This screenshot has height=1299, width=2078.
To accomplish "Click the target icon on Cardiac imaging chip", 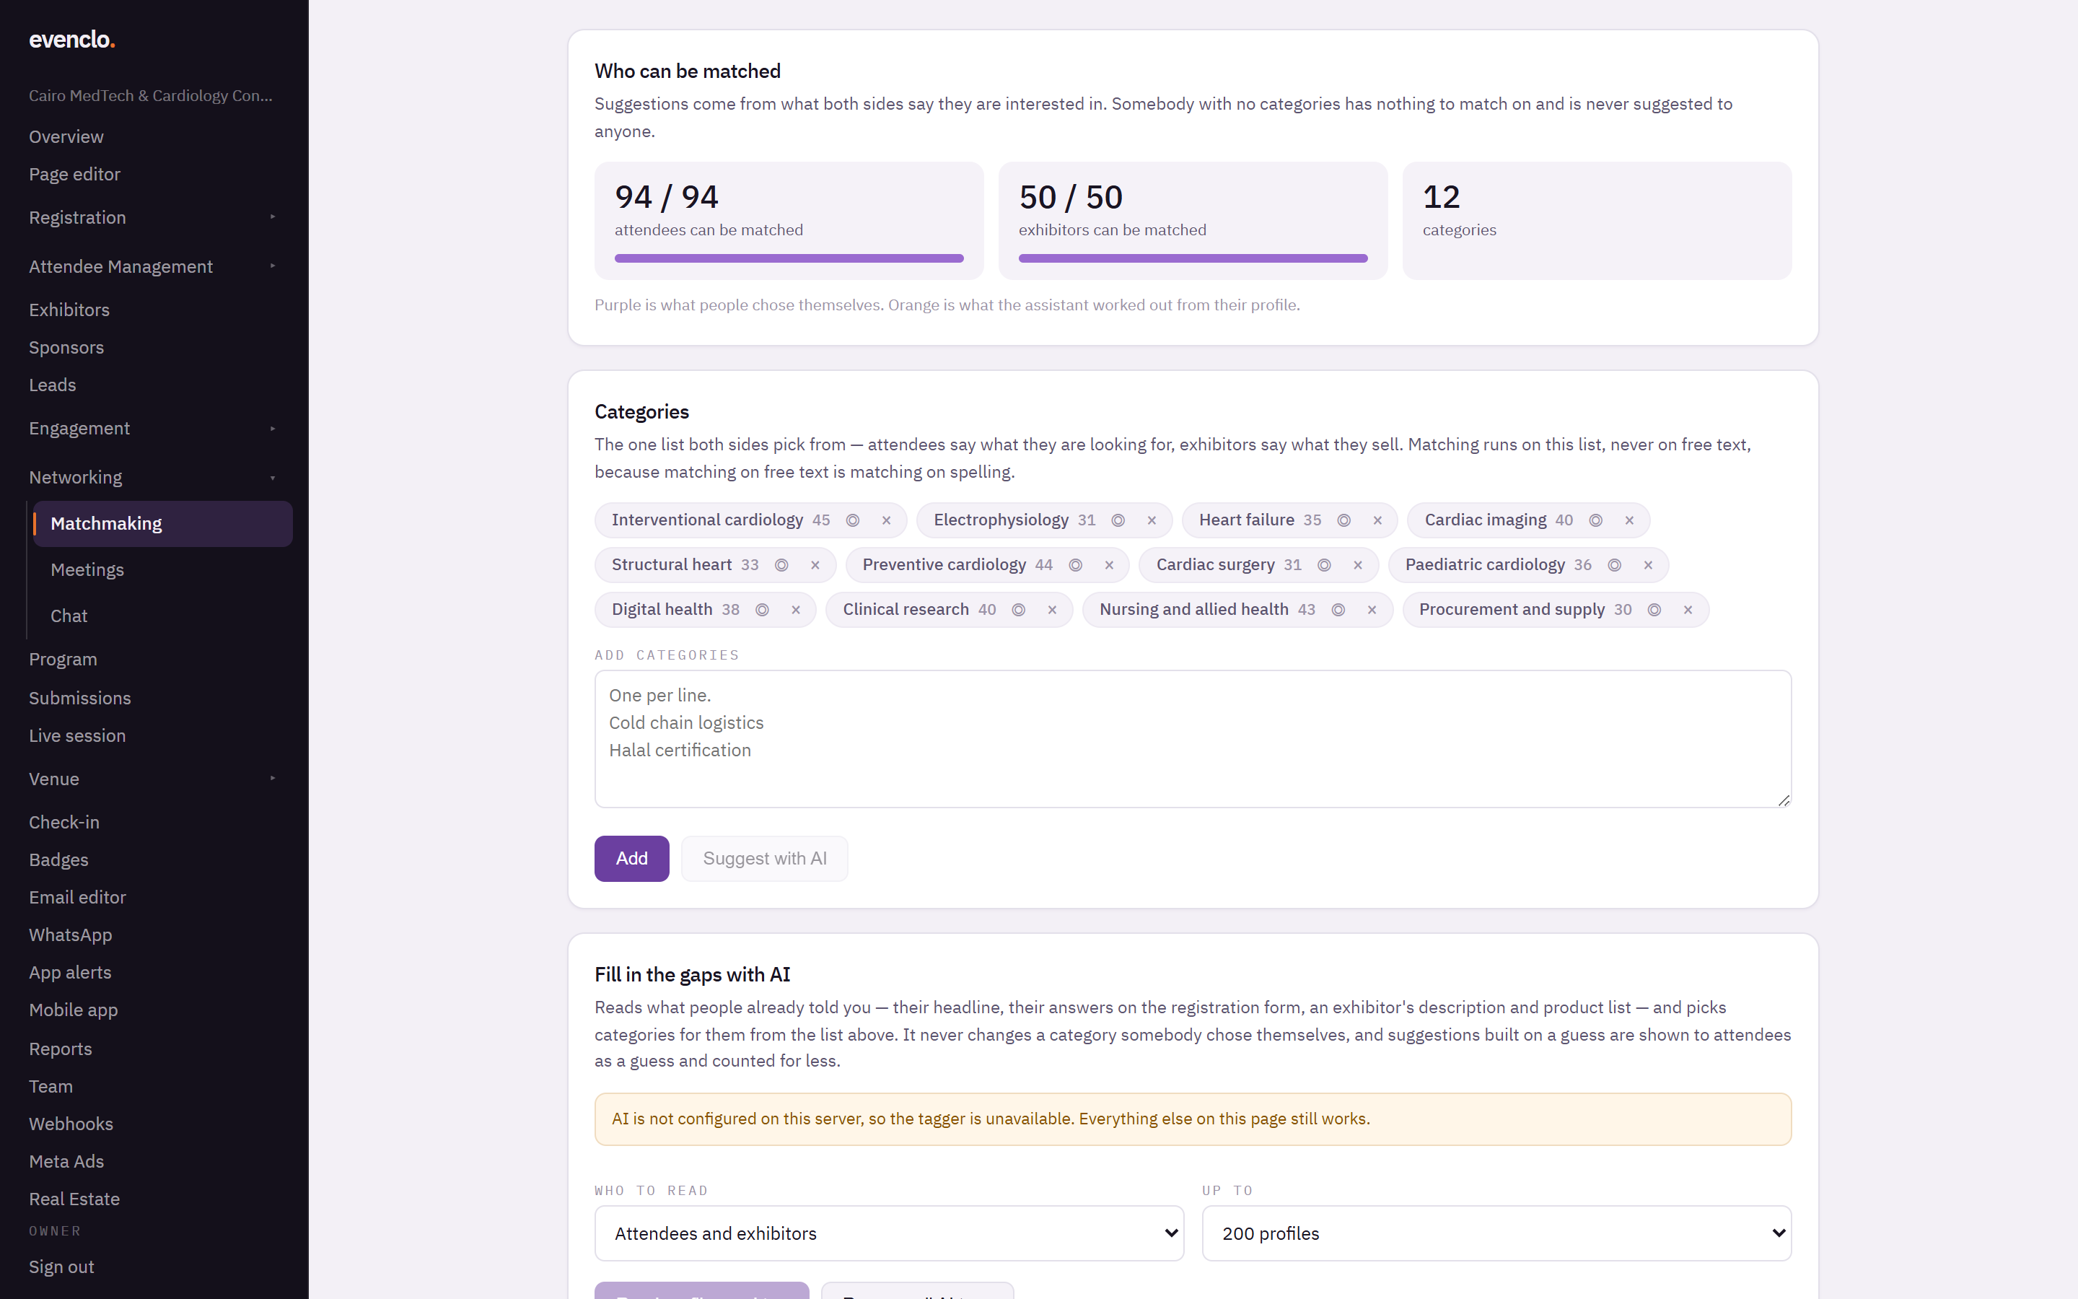I will click(1595, 520).
